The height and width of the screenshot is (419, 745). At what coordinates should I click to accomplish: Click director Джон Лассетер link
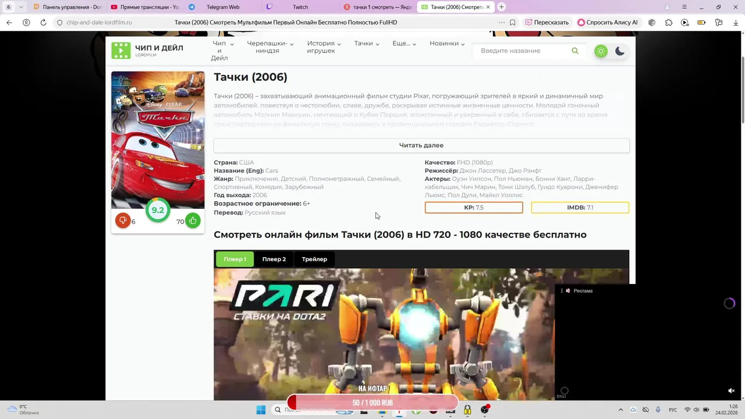pos(483,171)
